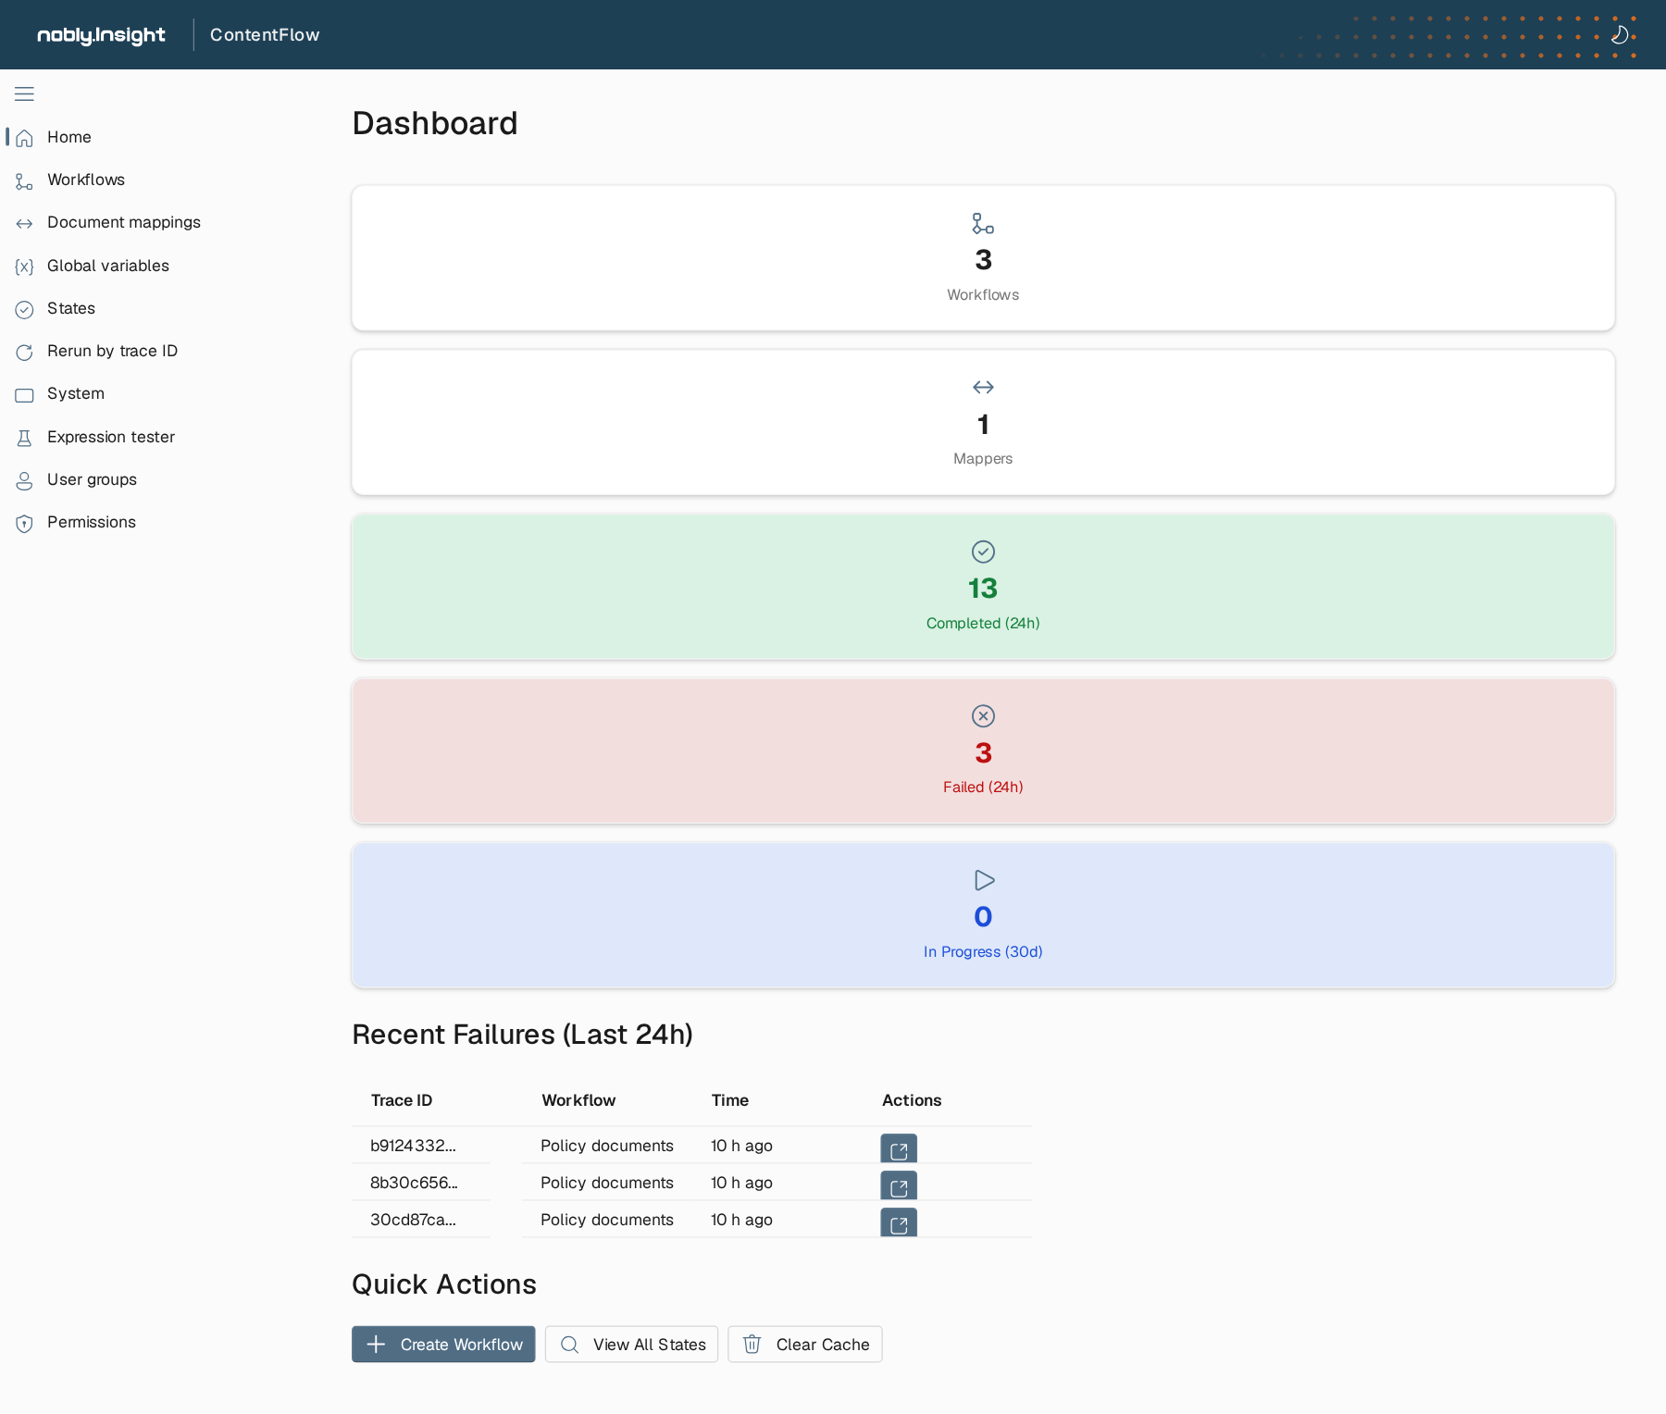Open the 13 Completed (24h) card
1666x1414 pixels.
click(x=983, y=587)
